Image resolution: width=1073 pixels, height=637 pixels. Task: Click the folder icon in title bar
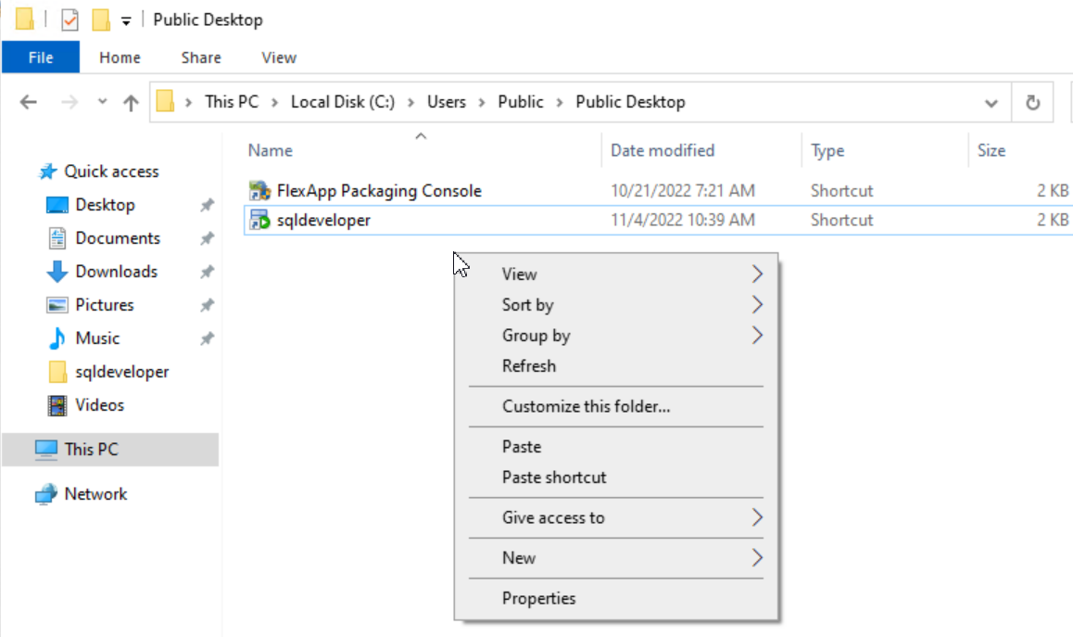(25, 19)
